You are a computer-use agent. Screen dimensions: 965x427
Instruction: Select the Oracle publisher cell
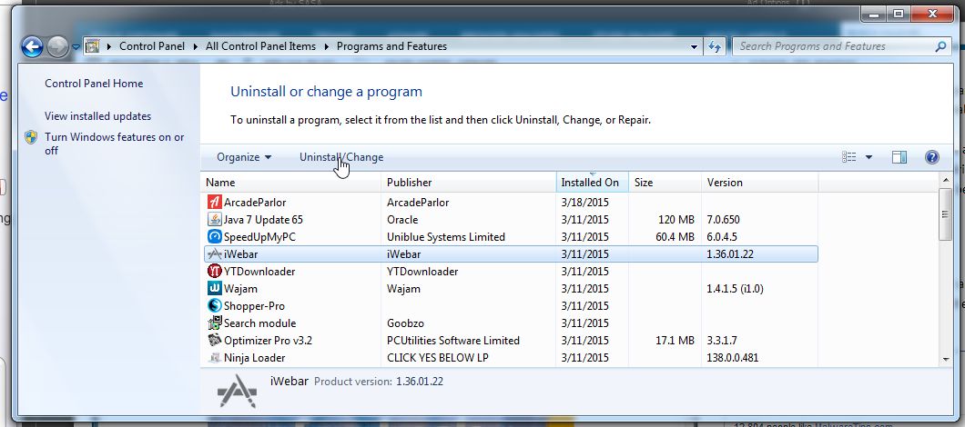pos(402,219)
